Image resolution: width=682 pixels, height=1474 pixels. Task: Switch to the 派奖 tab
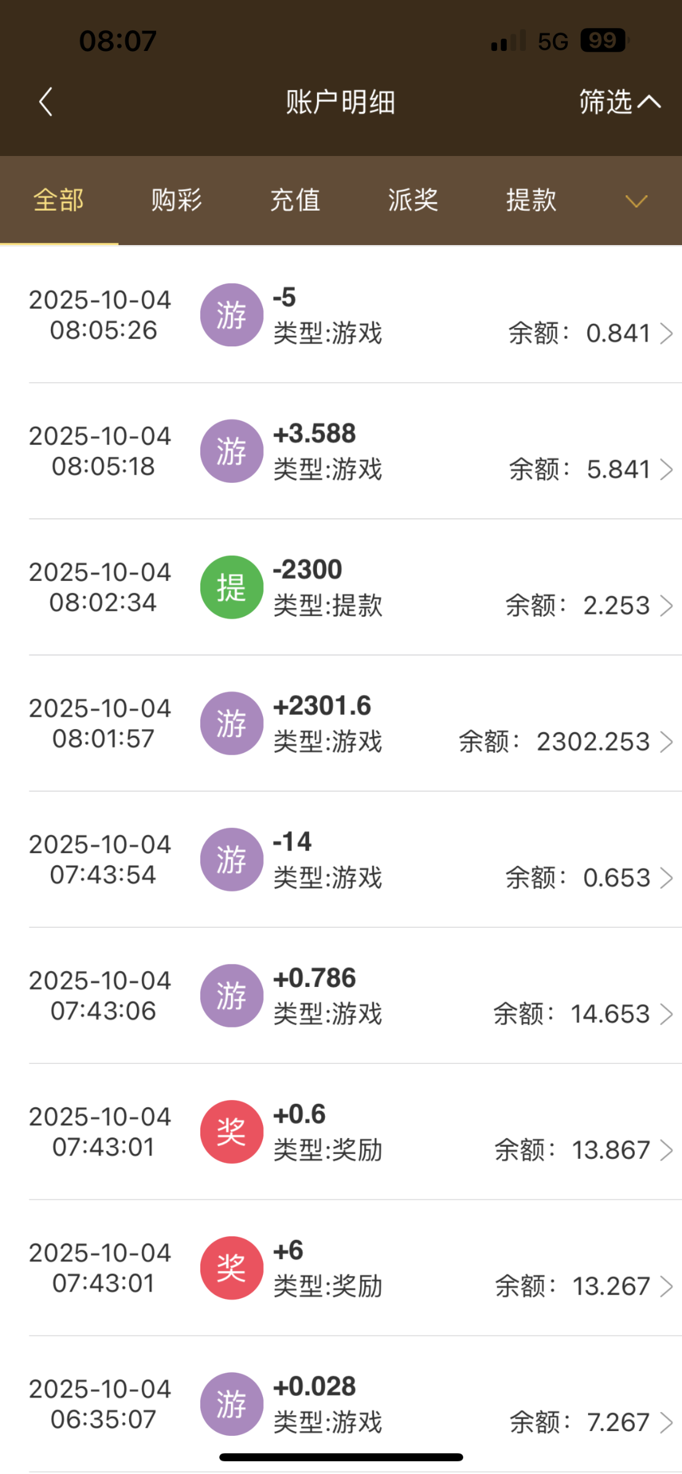tap(413, 200)
